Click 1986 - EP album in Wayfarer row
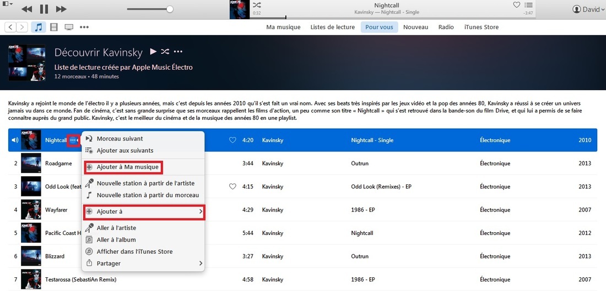 (x=362, y=210)
